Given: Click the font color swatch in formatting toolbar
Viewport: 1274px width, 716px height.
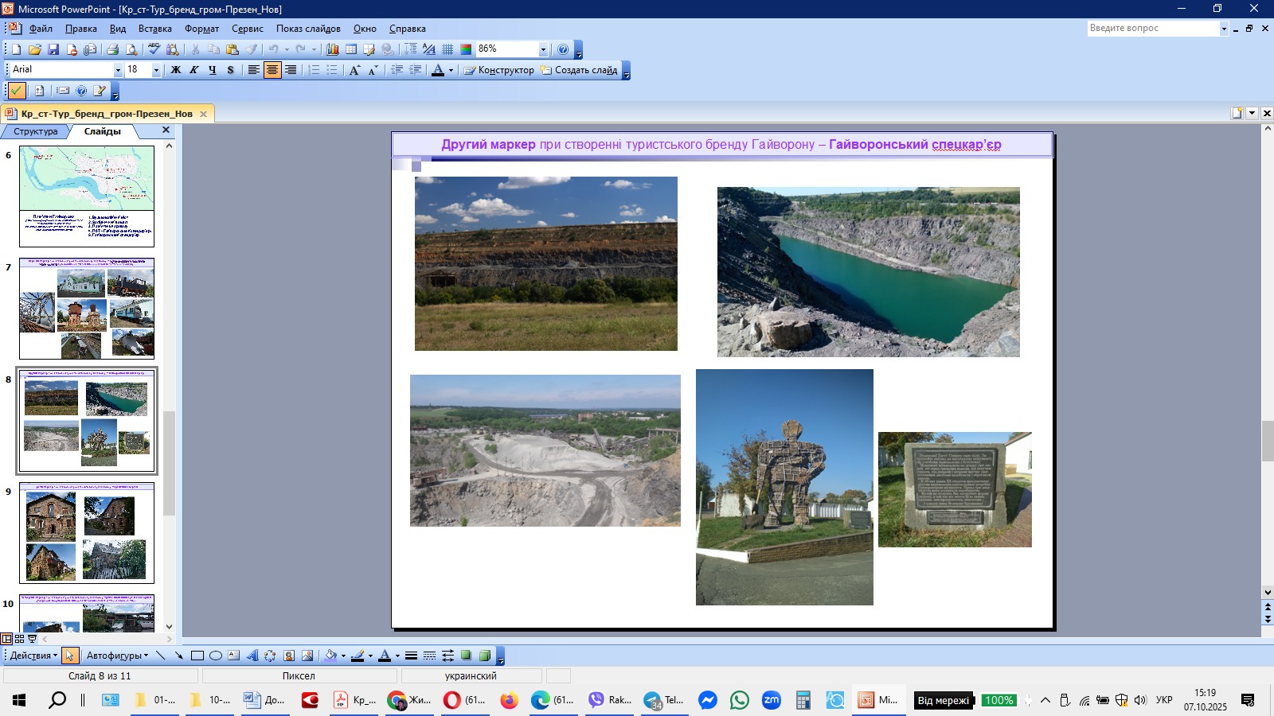Looking at the screenshot, I should 437,70.
